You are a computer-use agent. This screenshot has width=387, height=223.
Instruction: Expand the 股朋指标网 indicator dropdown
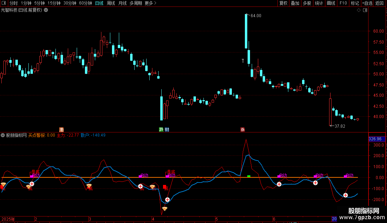(x=3, y=135)
